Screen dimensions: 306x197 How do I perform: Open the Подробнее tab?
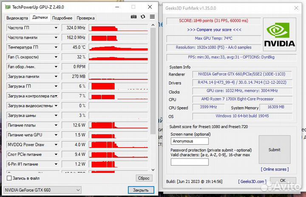click(62, 18)
